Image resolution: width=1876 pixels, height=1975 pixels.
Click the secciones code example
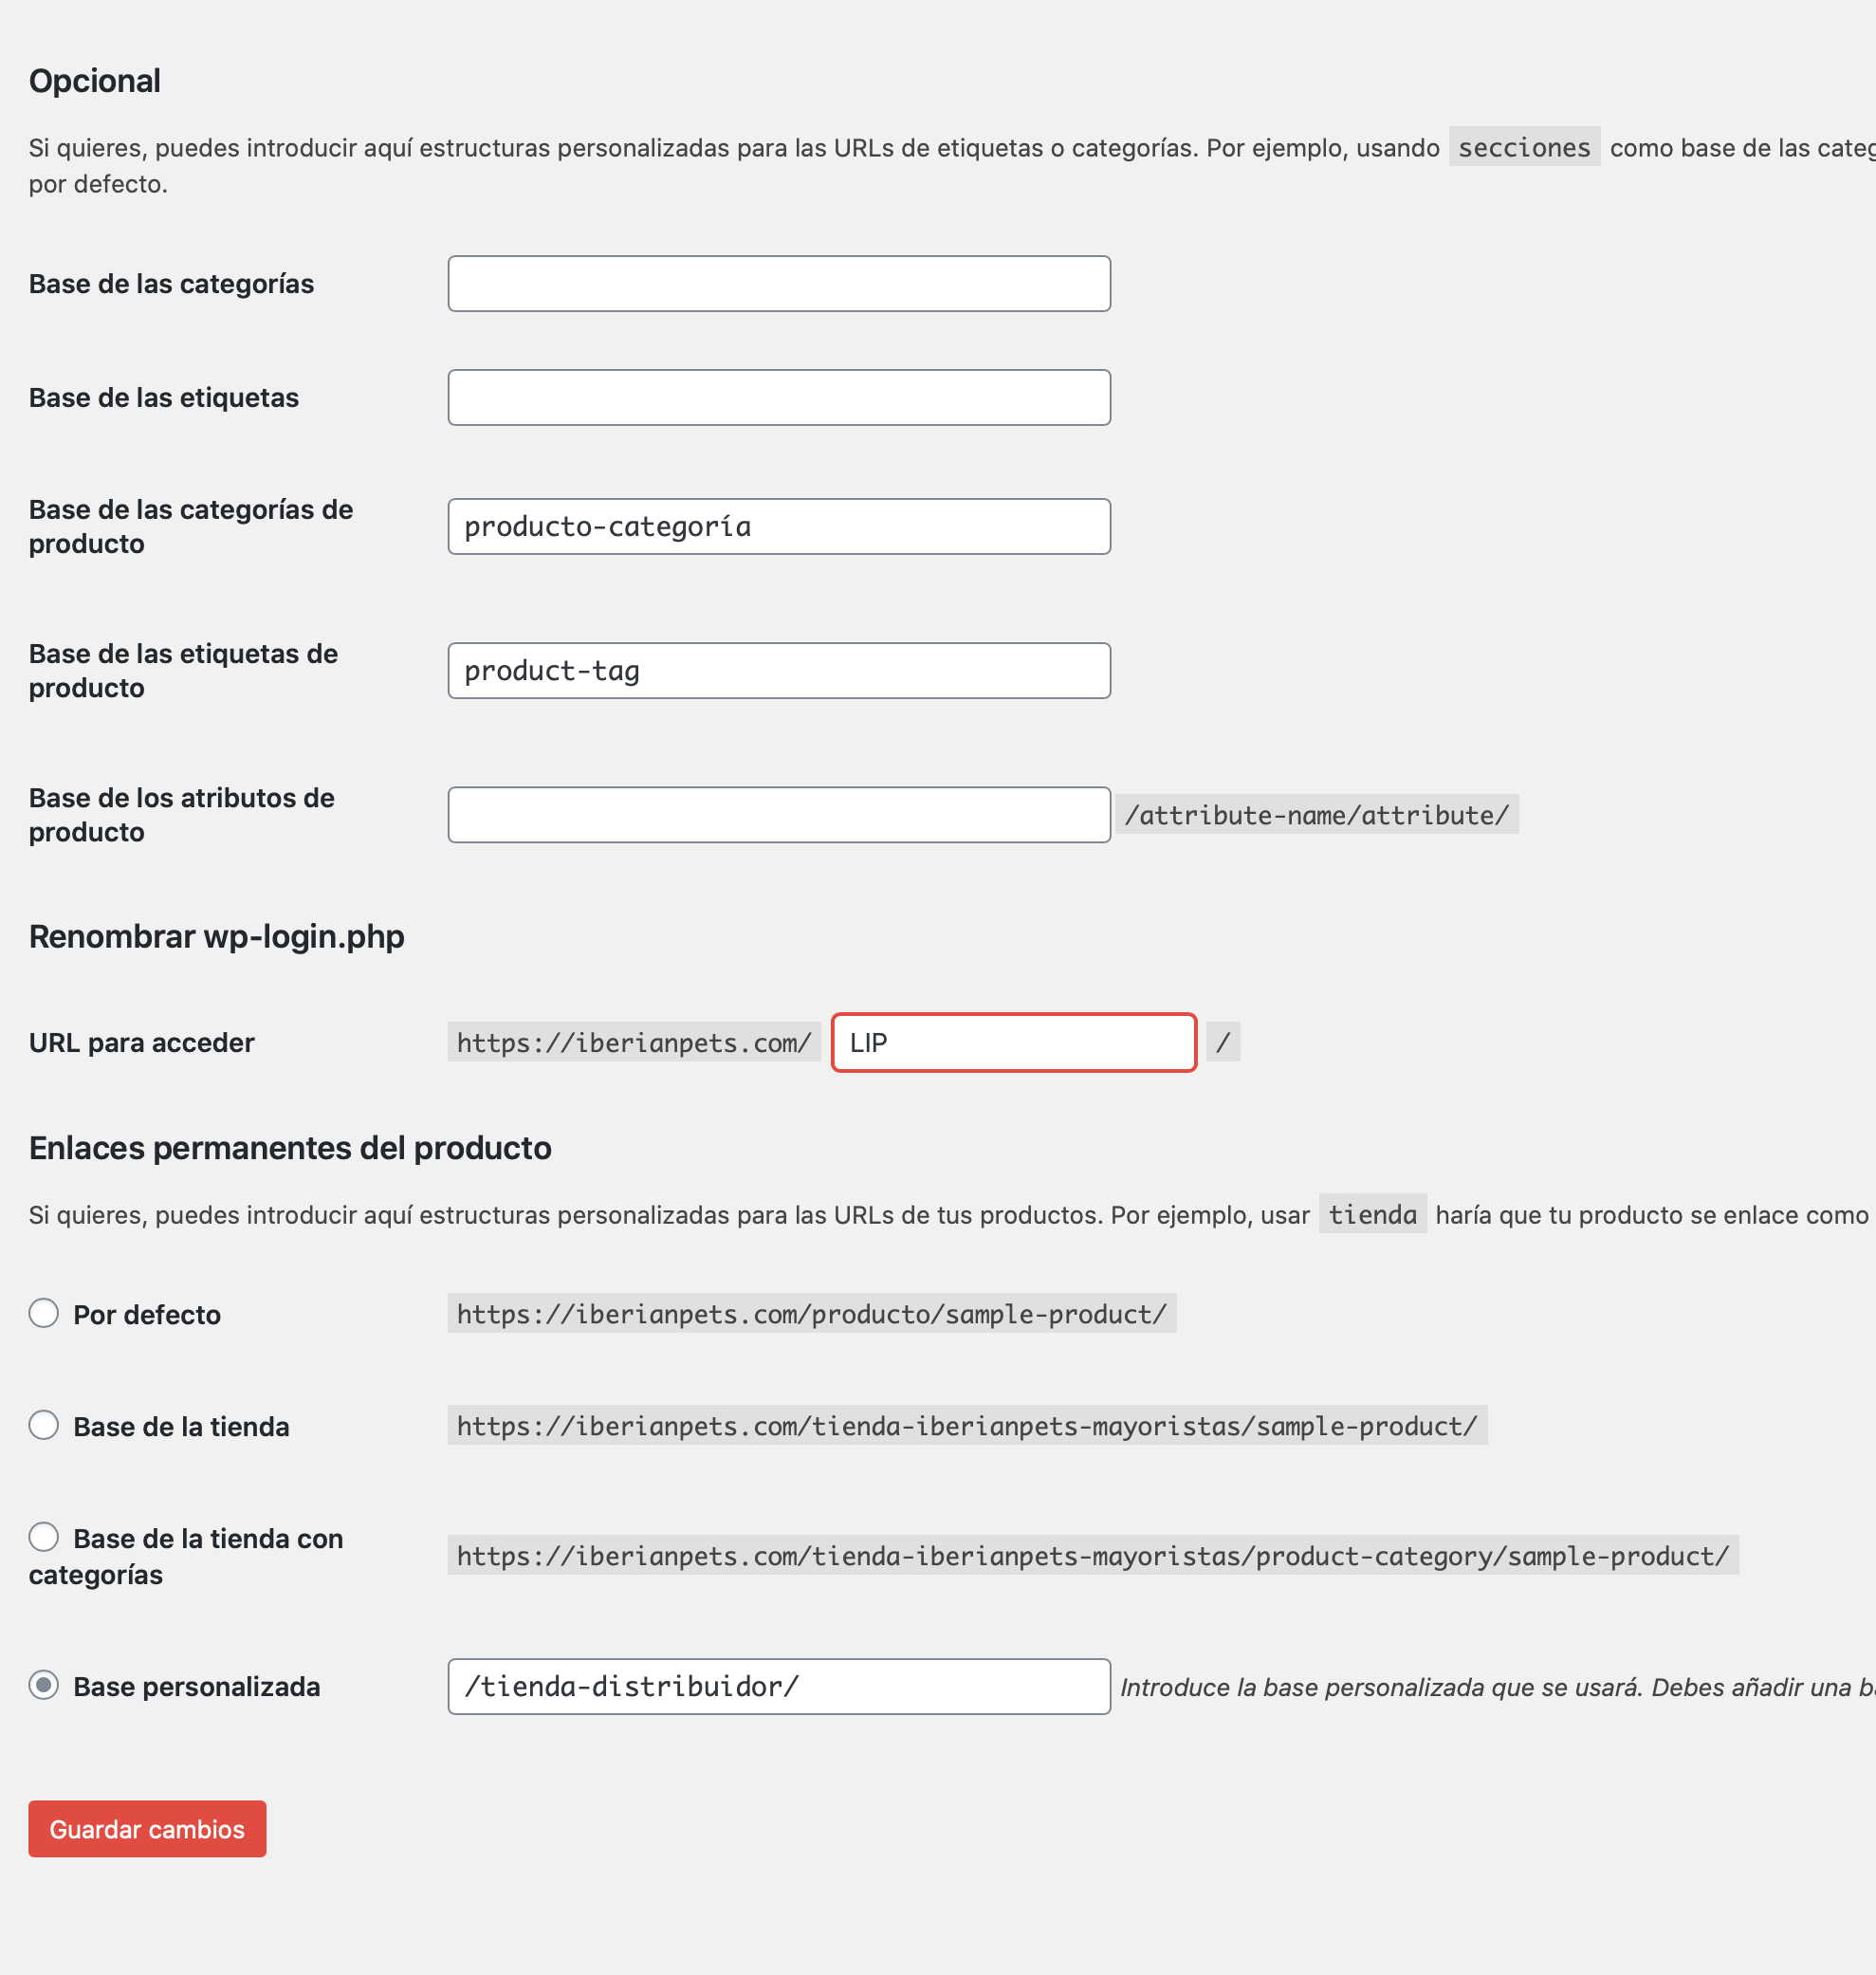1524,147
